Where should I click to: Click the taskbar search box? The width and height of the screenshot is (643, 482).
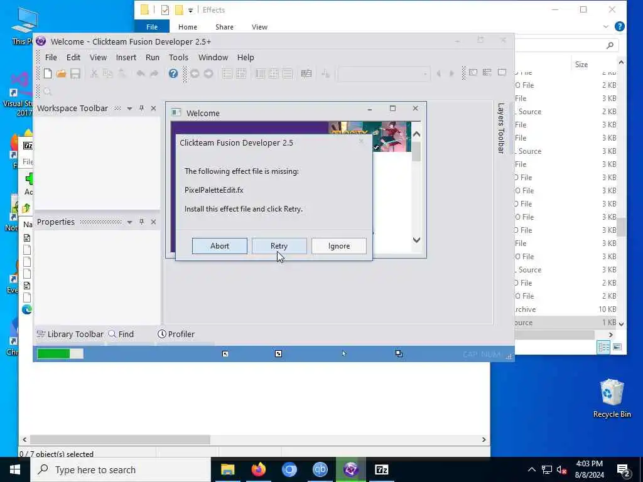tap(121, 469)
